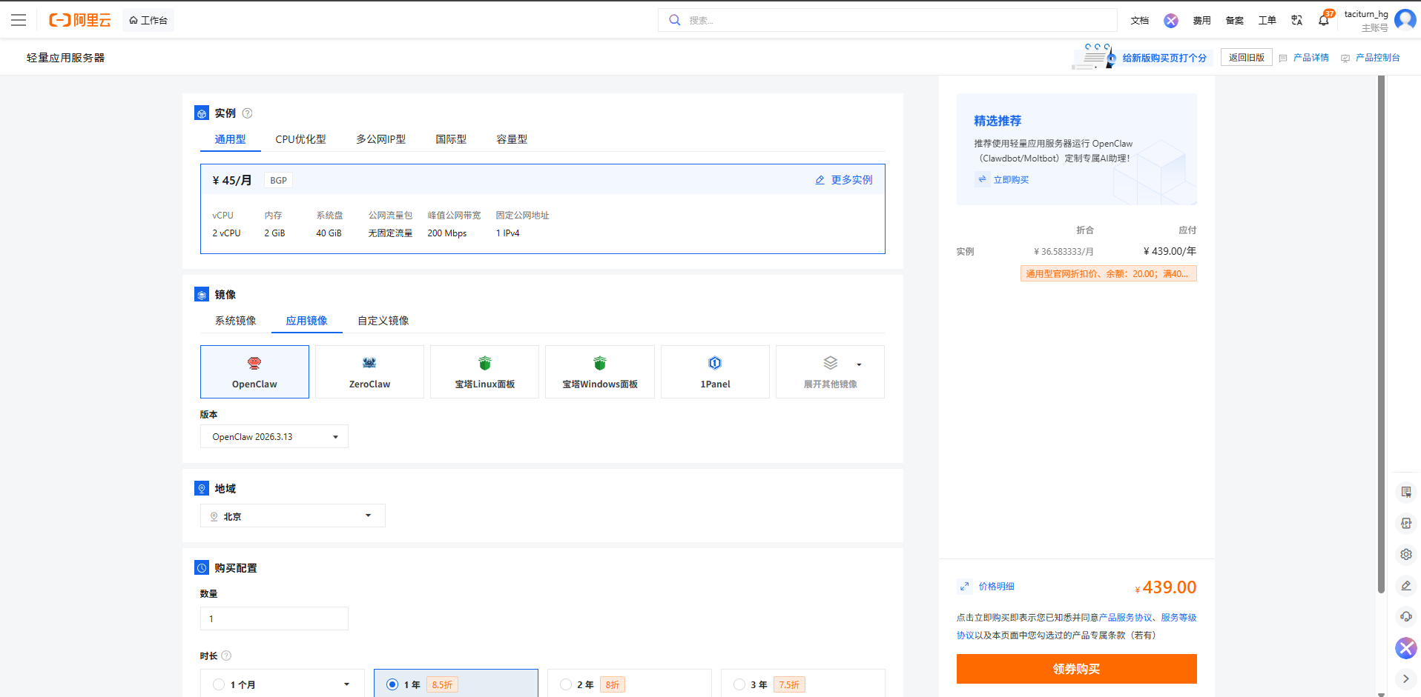This screenshot has height=697, width=1421.
Task: Choose the 3 年 duration option
Action: 739,684
